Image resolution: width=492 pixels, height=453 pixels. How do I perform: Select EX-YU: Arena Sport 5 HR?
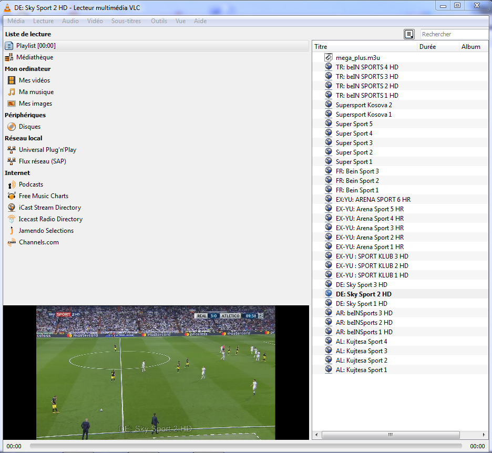[x=370, y=209]
